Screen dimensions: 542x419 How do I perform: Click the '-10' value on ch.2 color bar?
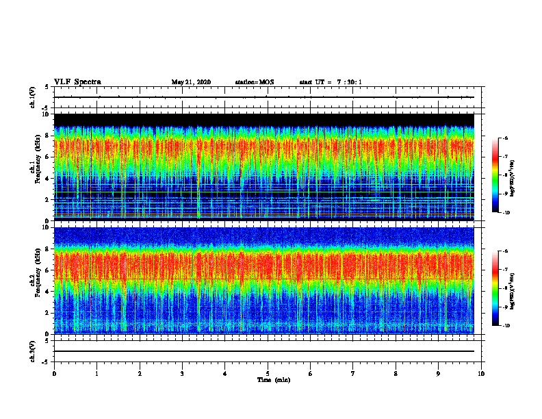coord(506,326)
